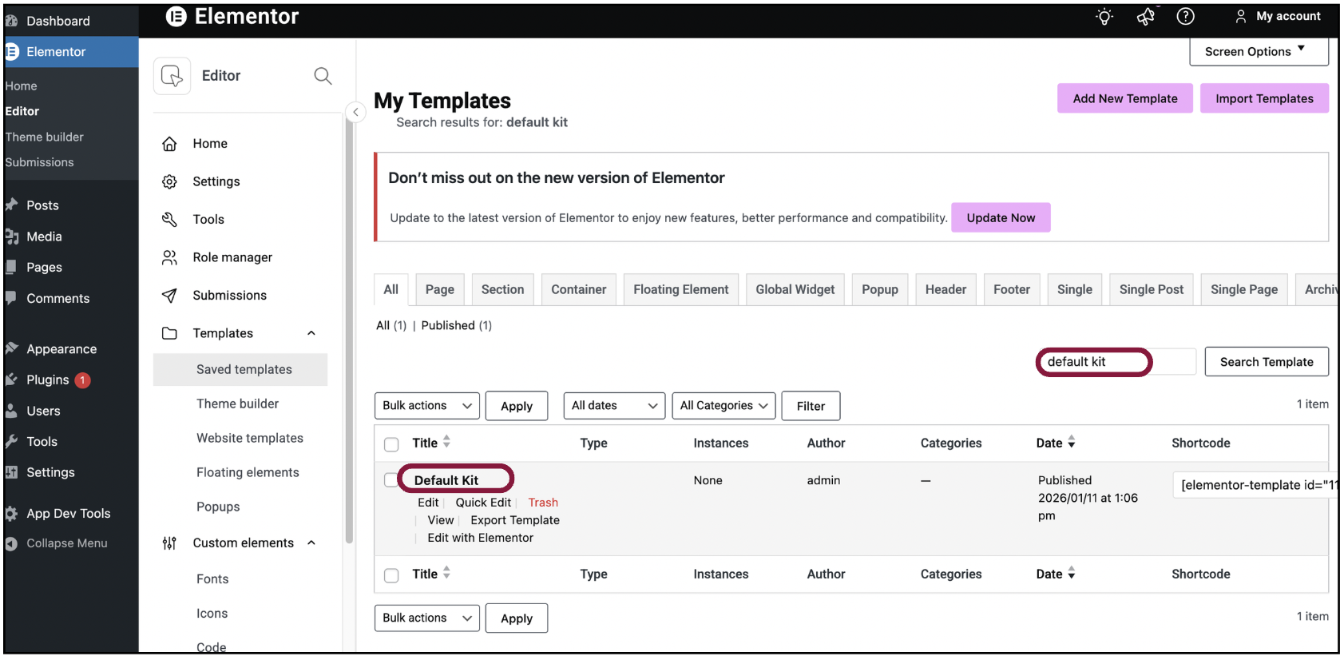The width and height of the screenshot is (1340, 660).
Task: Select the Floating Element tab
Action: tap(680, 290)
